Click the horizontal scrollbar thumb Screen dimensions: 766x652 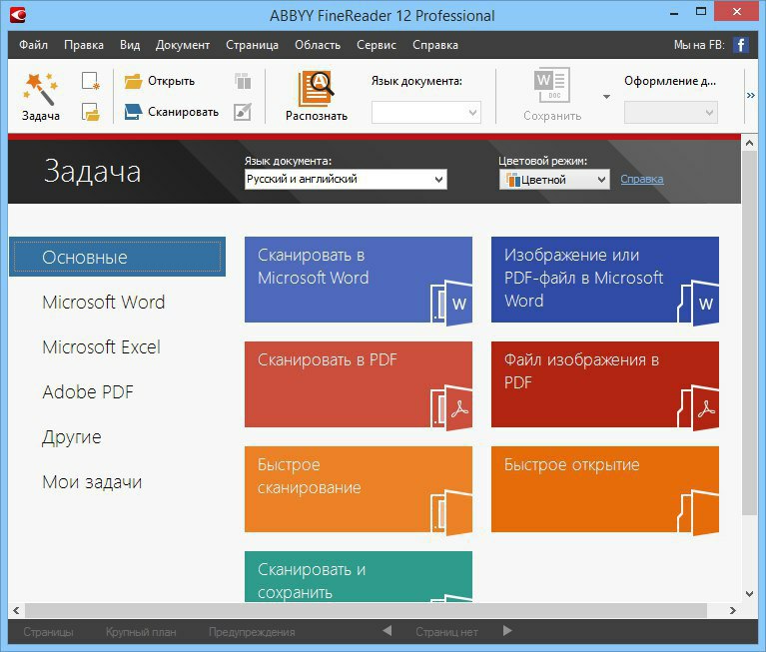(366, 610)
